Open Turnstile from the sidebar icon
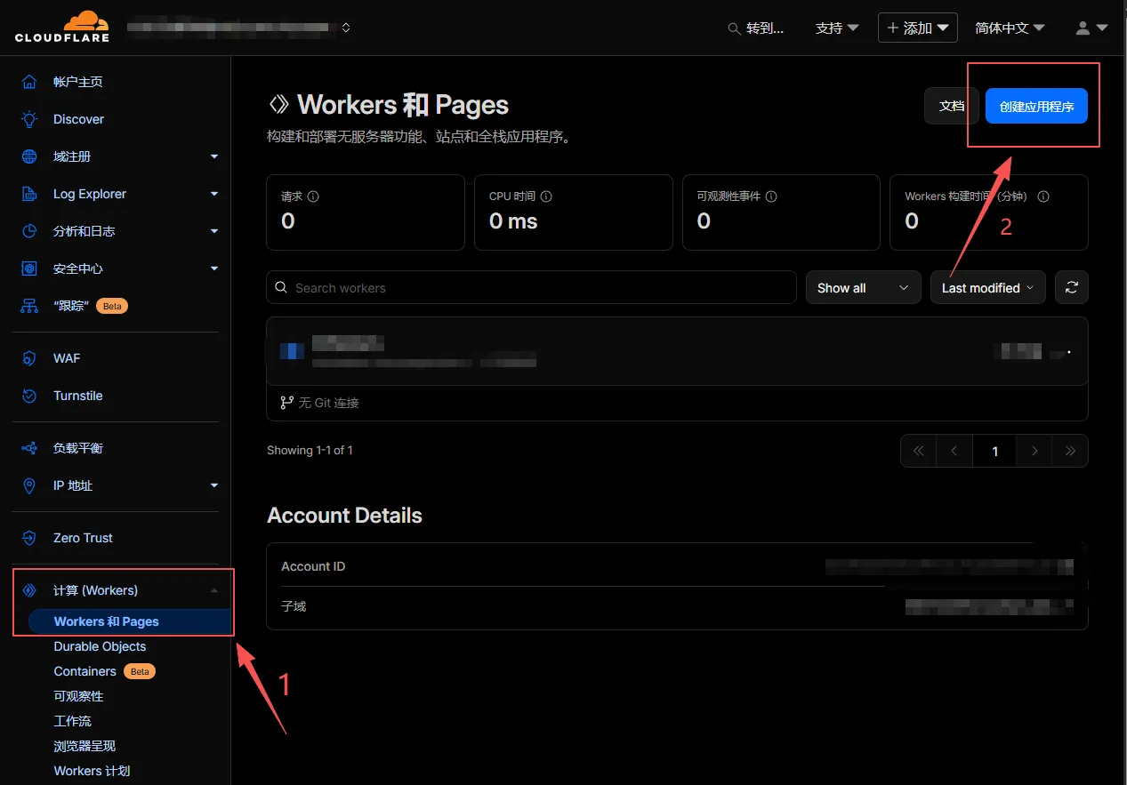 click(x=29, y=396)
